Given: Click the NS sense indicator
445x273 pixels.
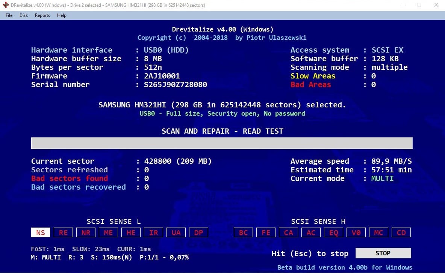Looking at the screenshot, I should (x=41, y=232).
